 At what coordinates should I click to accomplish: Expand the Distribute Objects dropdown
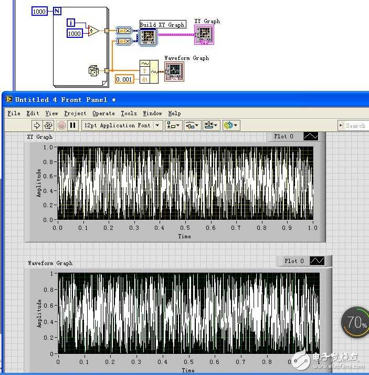pyautogui.click(x=192, y=125)
